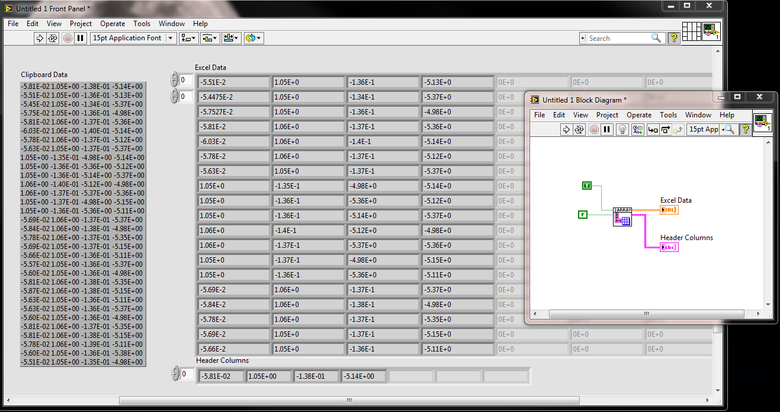Toggle Highlight Execution light bulb in Block Diagram
780x412 pixels.
coord(622,129)
